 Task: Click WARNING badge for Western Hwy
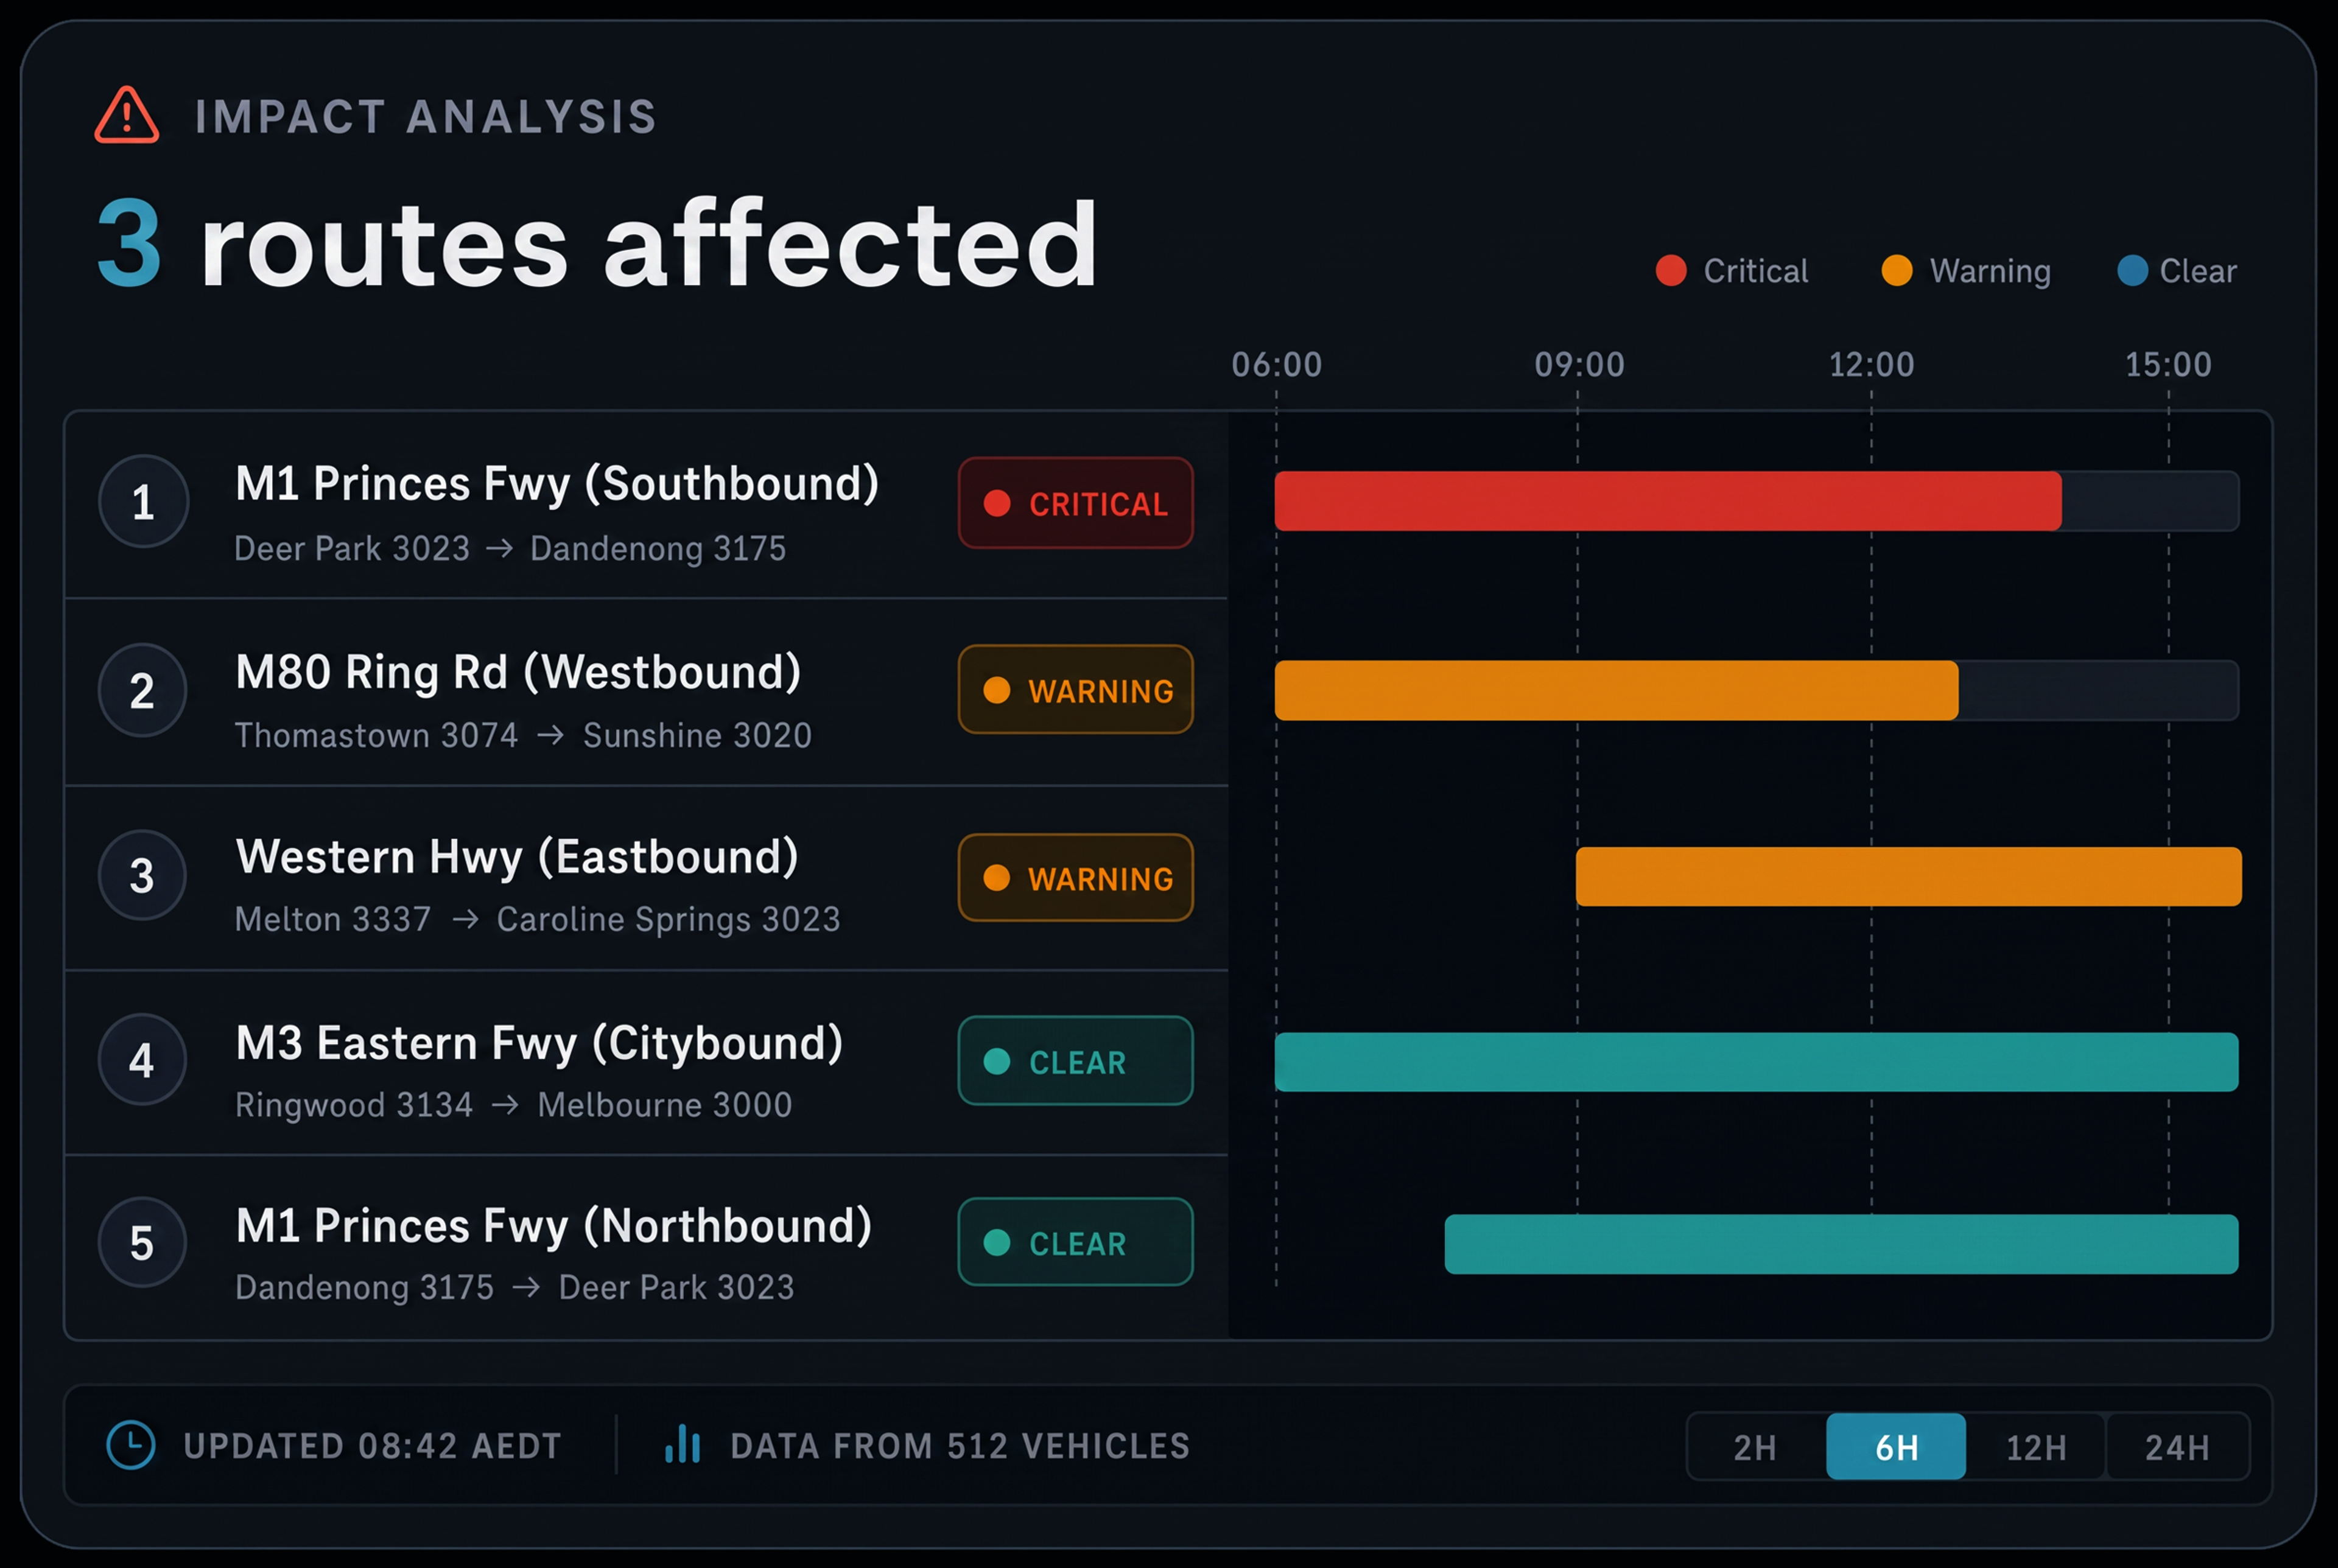[1075, 877]
